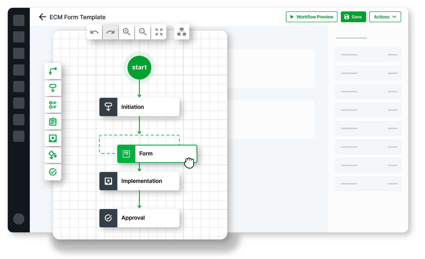This screenshot has height=259, width=425.
Task: Select the Form step in the workflow
Action: [x=157, y=154]
